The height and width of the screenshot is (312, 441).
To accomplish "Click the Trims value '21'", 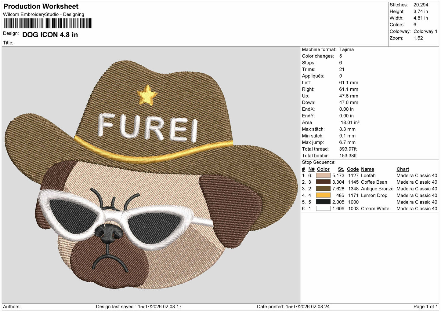I will pos(342,69).
